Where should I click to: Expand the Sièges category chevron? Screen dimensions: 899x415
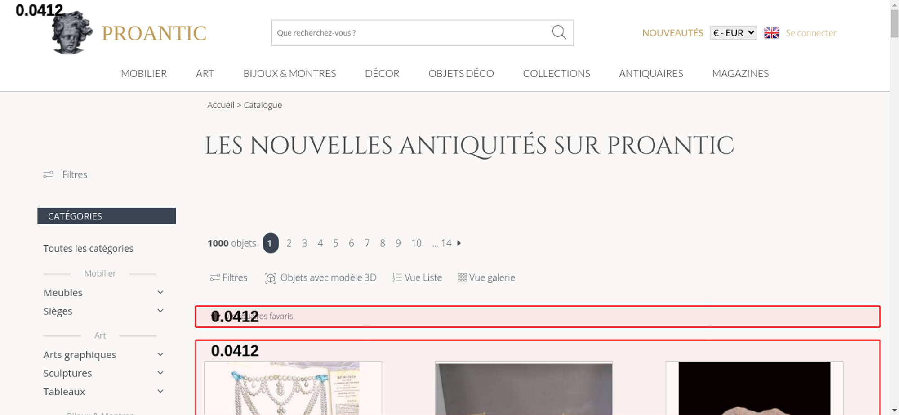click(x=160, y=311)
